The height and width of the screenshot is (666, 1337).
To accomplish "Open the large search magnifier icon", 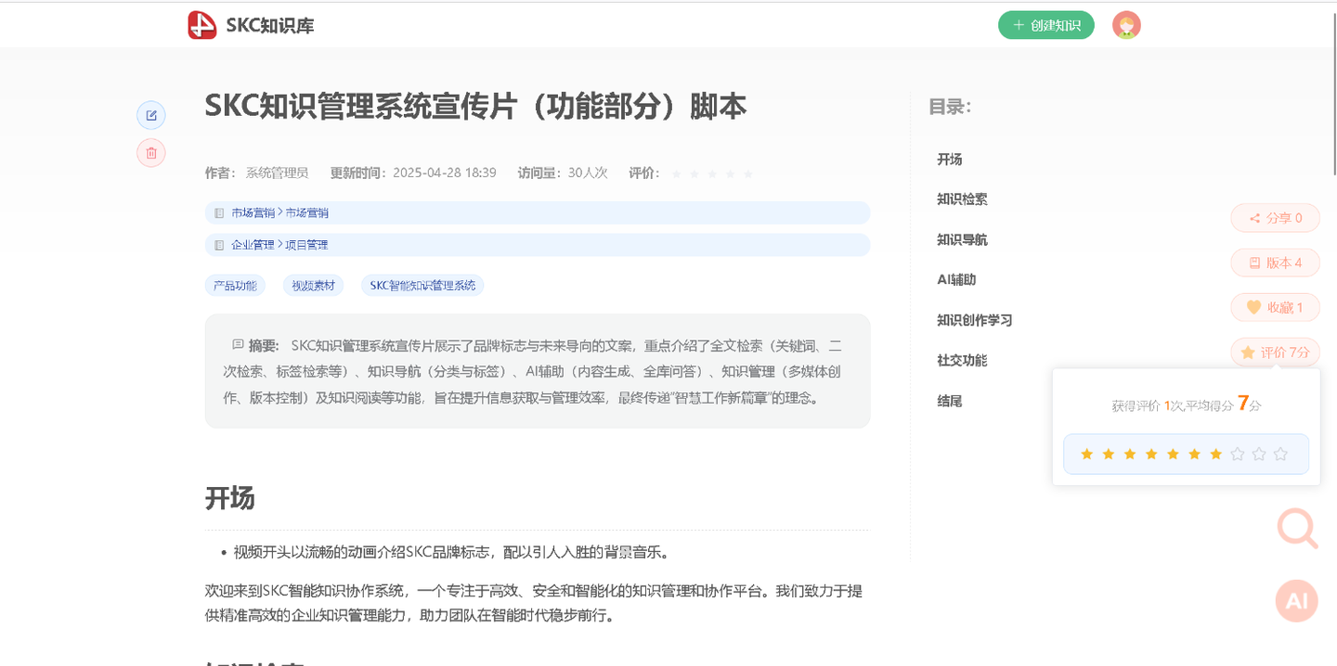I will tap(1297, 529).
